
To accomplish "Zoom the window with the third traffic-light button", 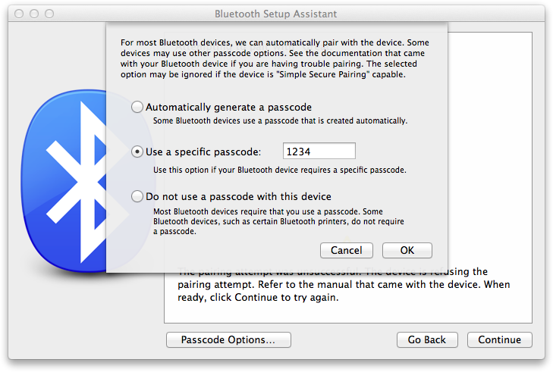I will [x=49, y=14].
